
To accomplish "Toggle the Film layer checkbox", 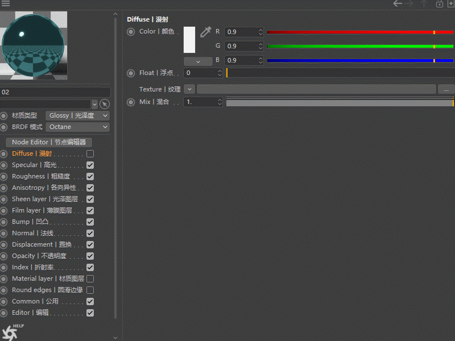I will tap(90, 210).
